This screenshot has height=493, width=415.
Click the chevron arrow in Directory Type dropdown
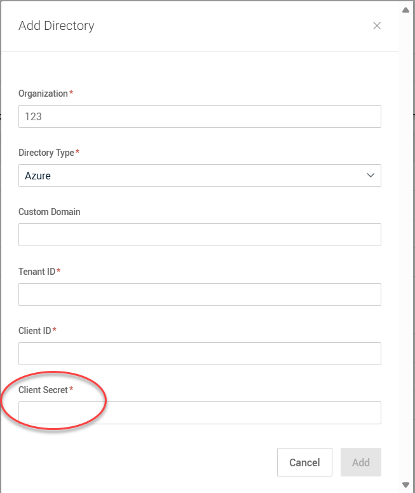371,176
